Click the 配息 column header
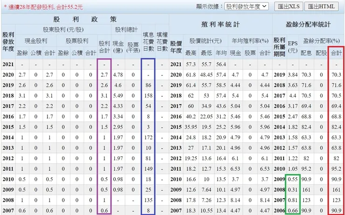The height and width of the screenshot is (215, 345). [x=306, y=53]
